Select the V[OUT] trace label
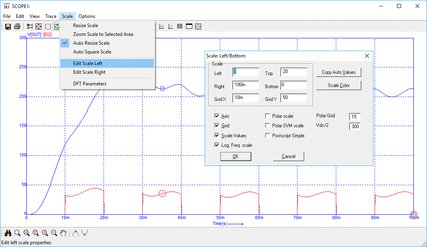Viewport: 427px width, 247px height. click(34, 34)
